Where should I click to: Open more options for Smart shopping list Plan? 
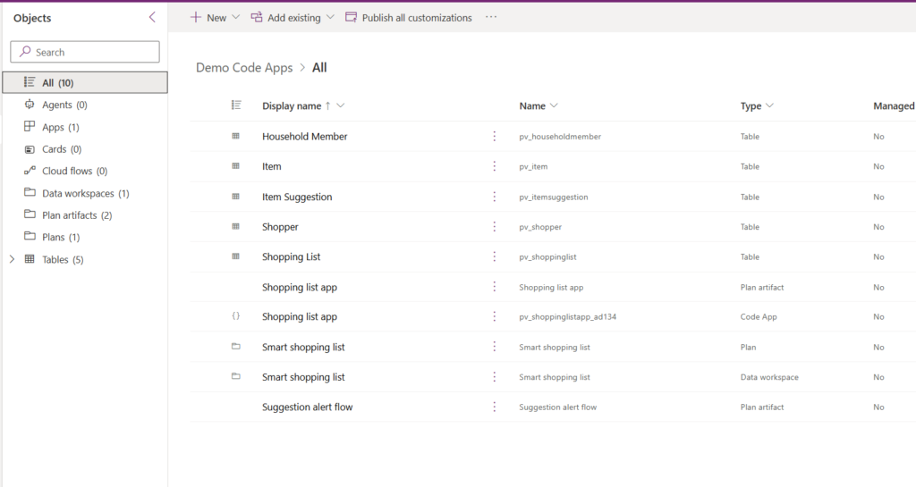494,347
